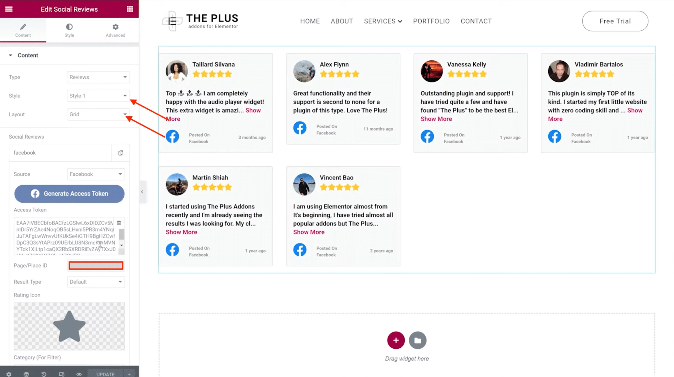Open the Style dropdown selector
The image size is (674, 377).
[98, 95]
